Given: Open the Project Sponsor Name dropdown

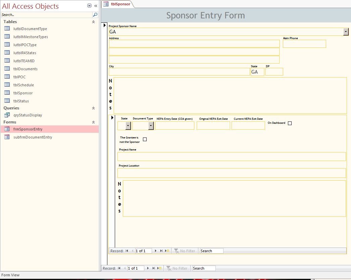Looking at the screenshot, I should [346, 32].
